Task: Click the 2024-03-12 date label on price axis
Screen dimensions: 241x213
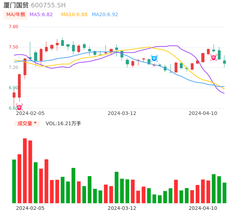Action: [122, 113]
